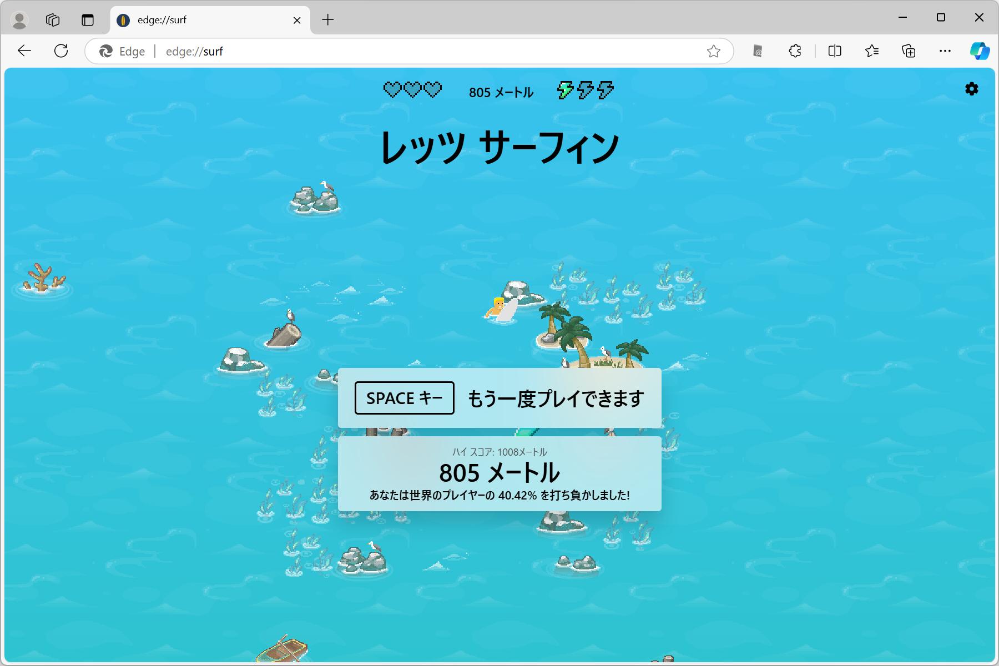The width and height of the screenshot is (999, 666).
Task: Open the game settings gear icon
Action: click(971, 89)
